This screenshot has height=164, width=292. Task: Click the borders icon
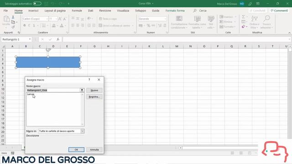[x=44, y=26]
